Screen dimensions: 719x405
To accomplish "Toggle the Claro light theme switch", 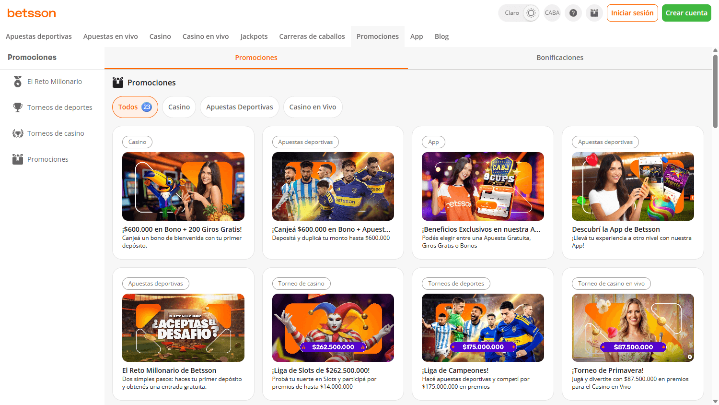I will (x=519, y=13).
